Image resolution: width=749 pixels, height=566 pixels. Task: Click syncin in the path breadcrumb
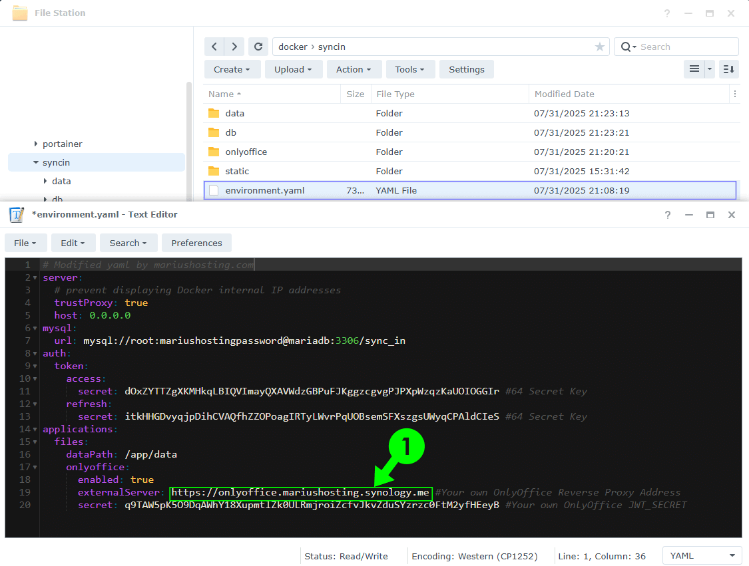tap(332, 47)
